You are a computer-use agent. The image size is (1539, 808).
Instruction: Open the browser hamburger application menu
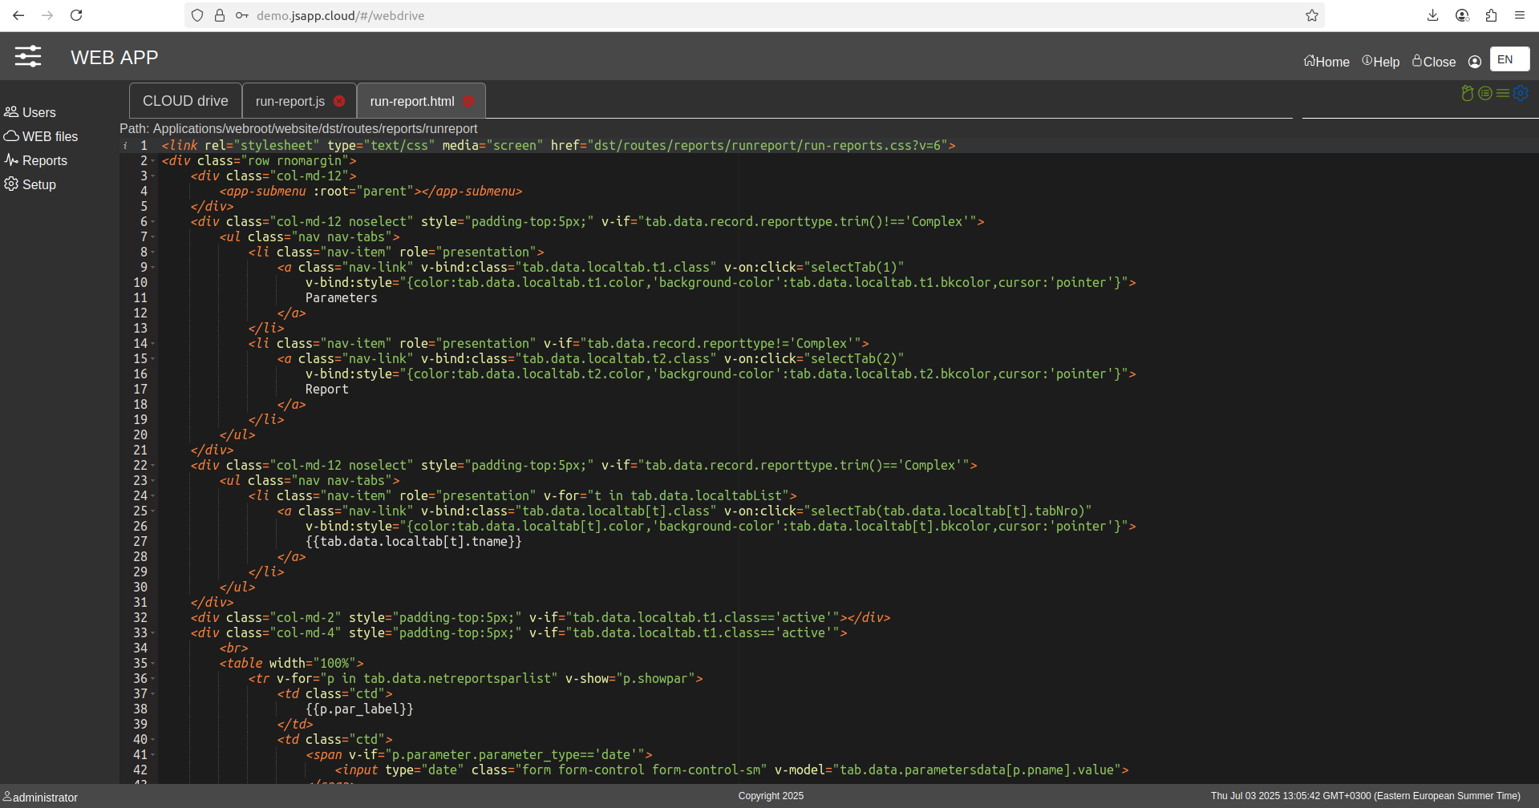(x=1520, y=15)
